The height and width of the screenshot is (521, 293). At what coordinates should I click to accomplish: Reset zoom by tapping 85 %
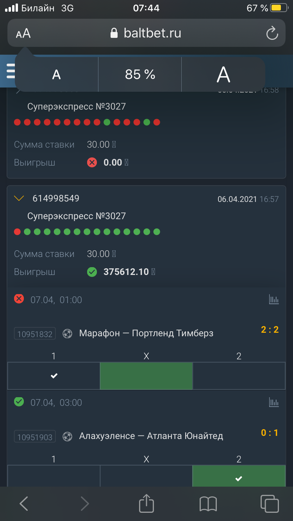pos(140,75)
